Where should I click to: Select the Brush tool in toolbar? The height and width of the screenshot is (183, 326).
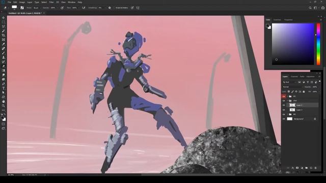coord(4,53)
